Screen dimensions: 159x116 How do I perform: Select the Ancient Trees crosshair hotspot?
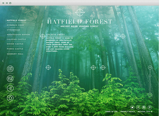(43, 36)
